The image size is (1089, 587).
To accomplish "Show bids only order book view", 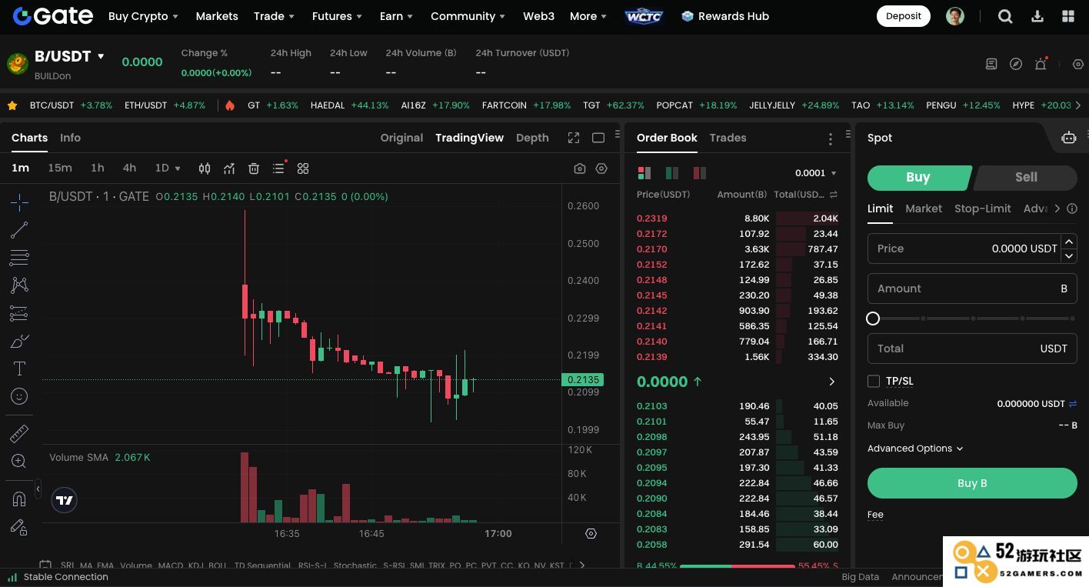I will pyautogui.click(x=672, y=173).
